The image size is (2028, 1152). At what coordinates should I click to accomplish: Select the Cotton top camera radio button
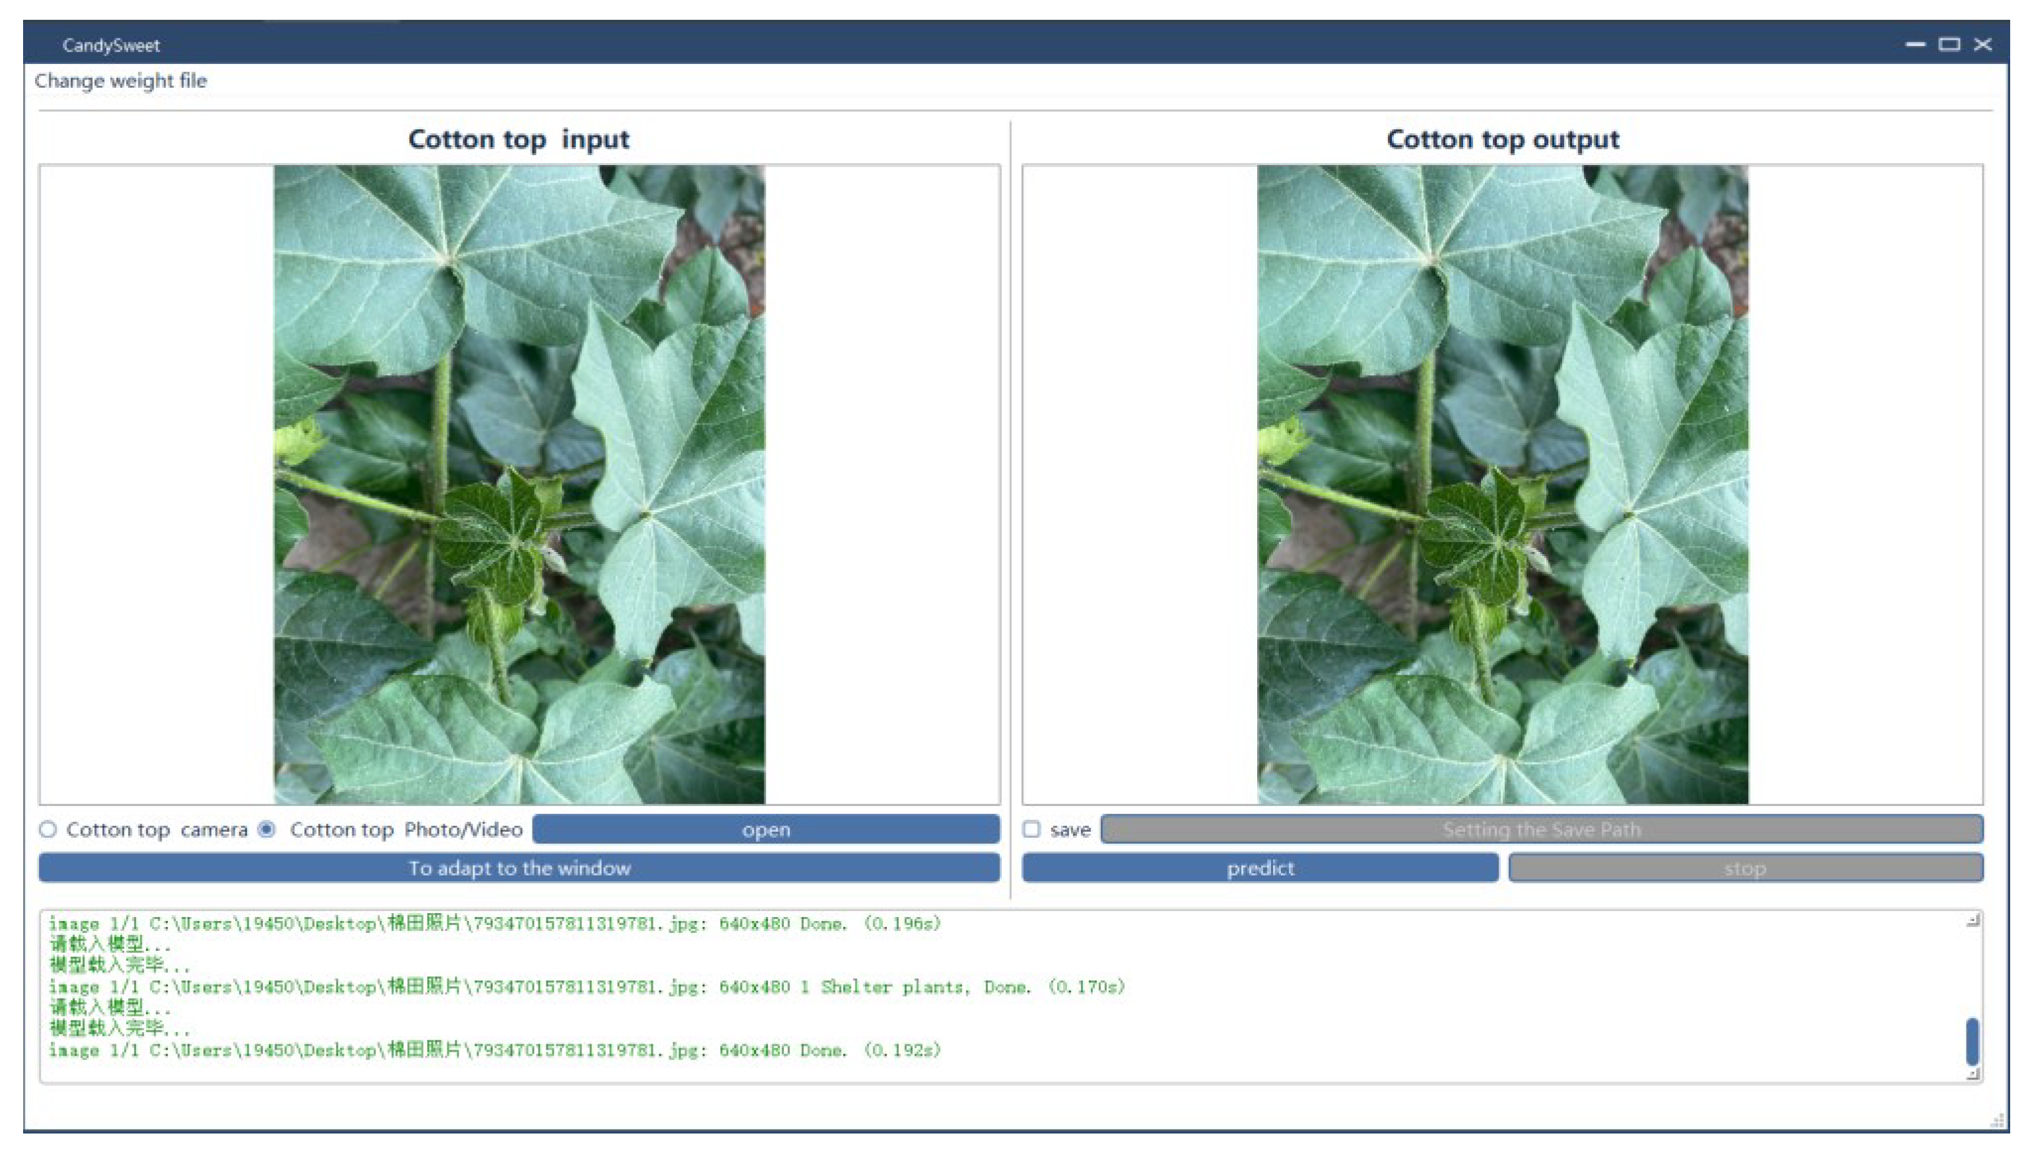point(48,829)
